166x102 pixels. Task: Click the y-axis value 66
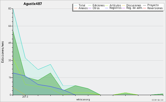[10, 26]
